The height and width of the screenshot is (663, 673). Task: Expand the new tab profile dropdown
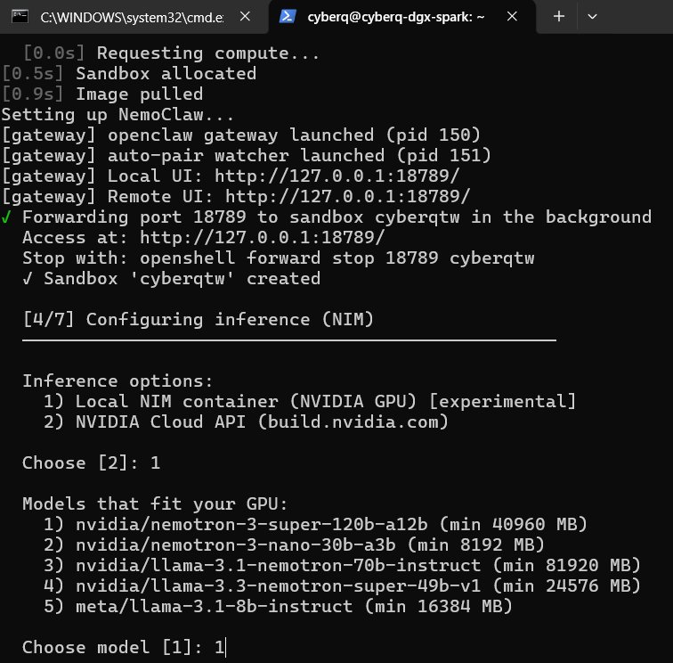[592, 16]
